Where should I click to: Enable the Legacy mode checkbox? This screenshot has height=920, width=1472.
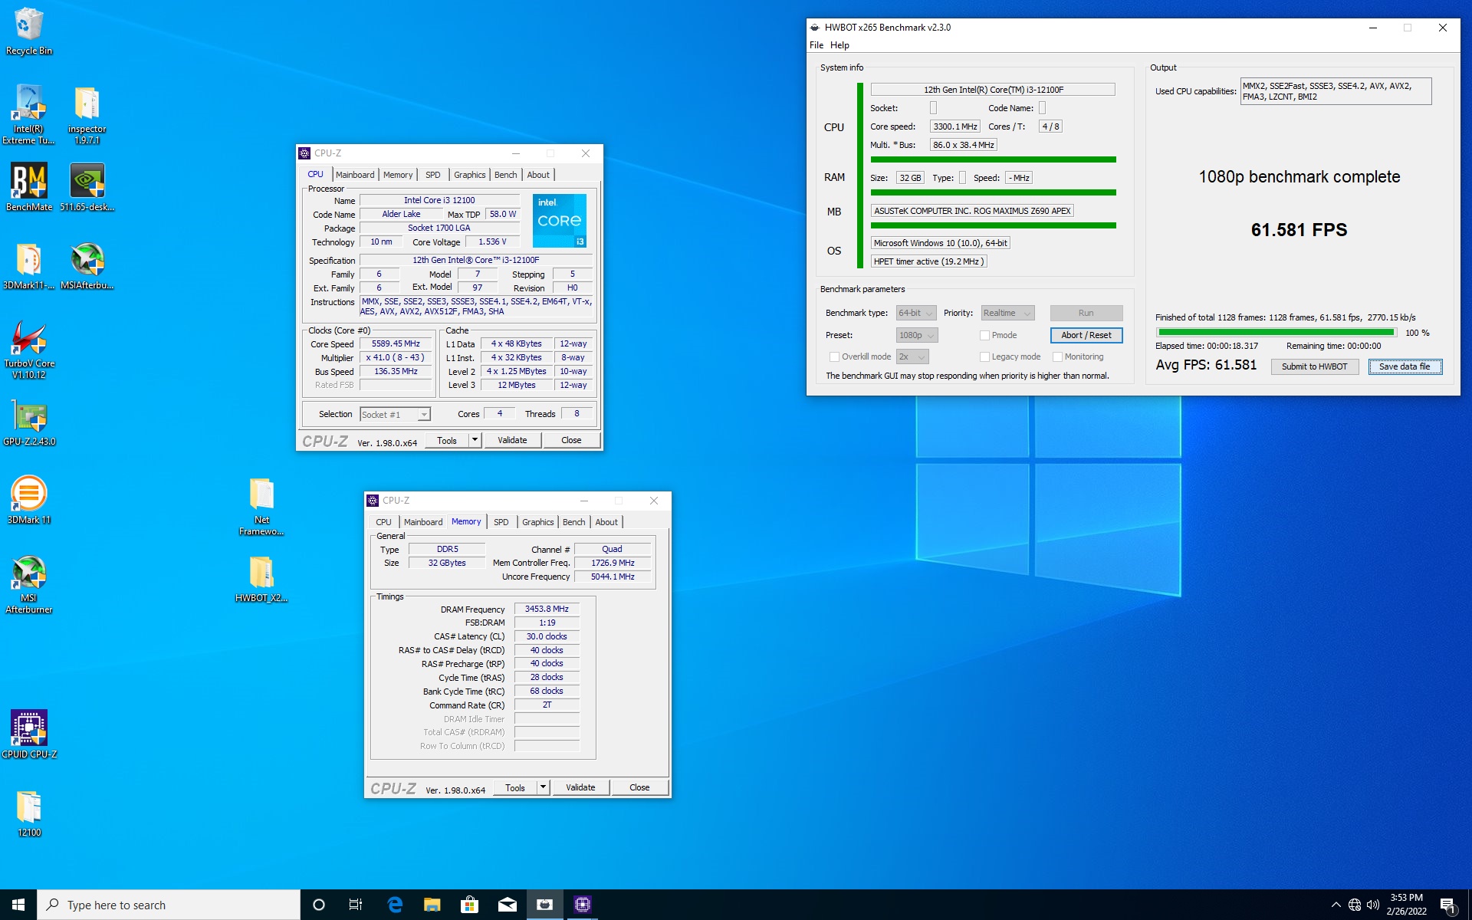(x=984, y=356)
